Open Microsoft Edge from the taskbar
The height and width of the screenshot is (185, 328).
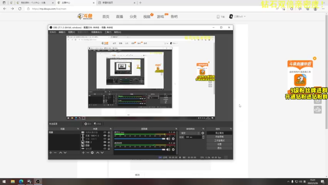21,182
